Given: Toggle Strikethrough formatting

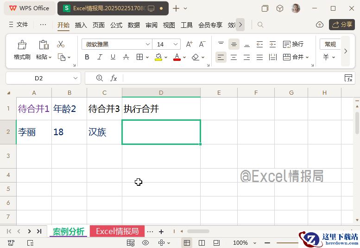Looking at the screenshot, I should 126,57.
